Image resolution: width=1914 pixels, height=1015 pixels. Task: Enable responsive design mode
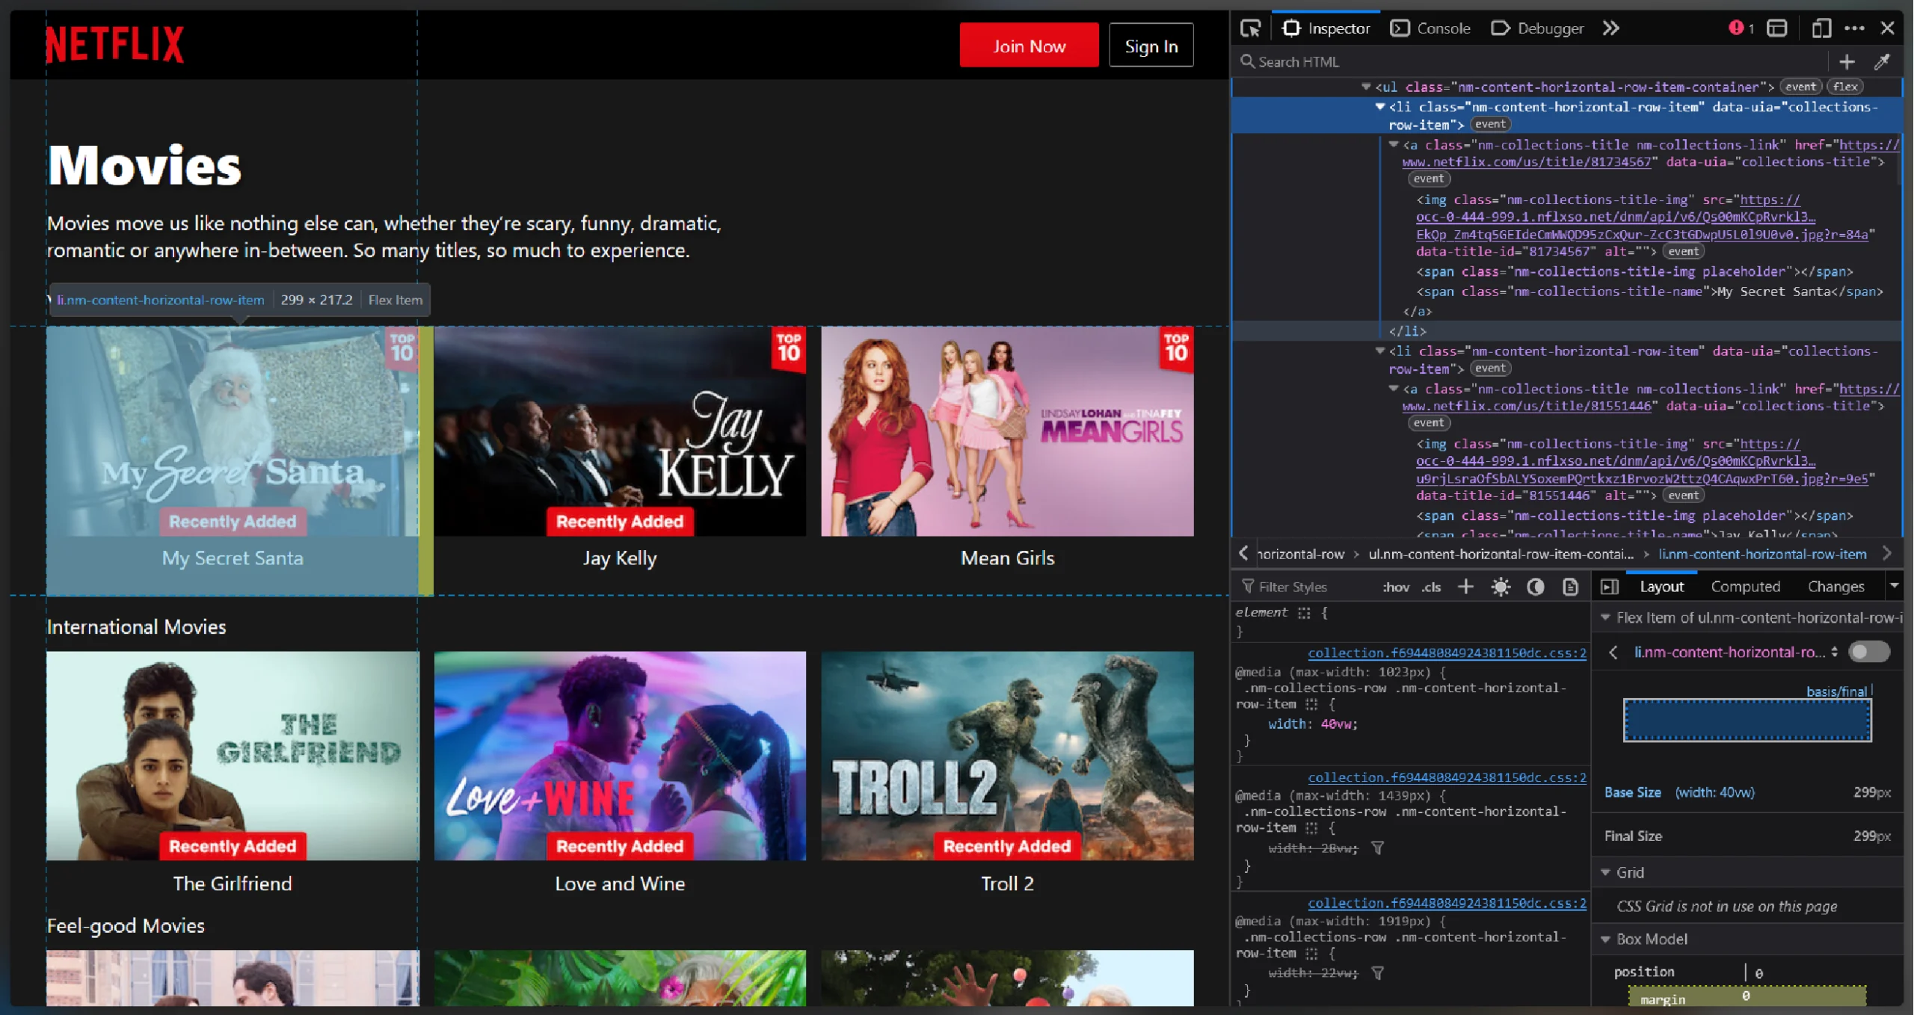[1821, 28]
